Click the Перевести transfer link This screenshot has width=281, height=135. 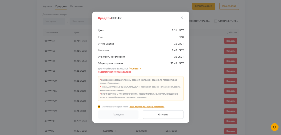[x=135, y=68]
